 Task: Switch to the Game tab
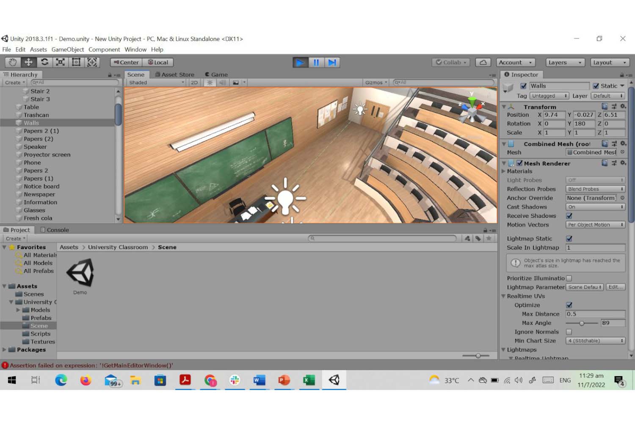pyautogui.click(x=216, y=74)
